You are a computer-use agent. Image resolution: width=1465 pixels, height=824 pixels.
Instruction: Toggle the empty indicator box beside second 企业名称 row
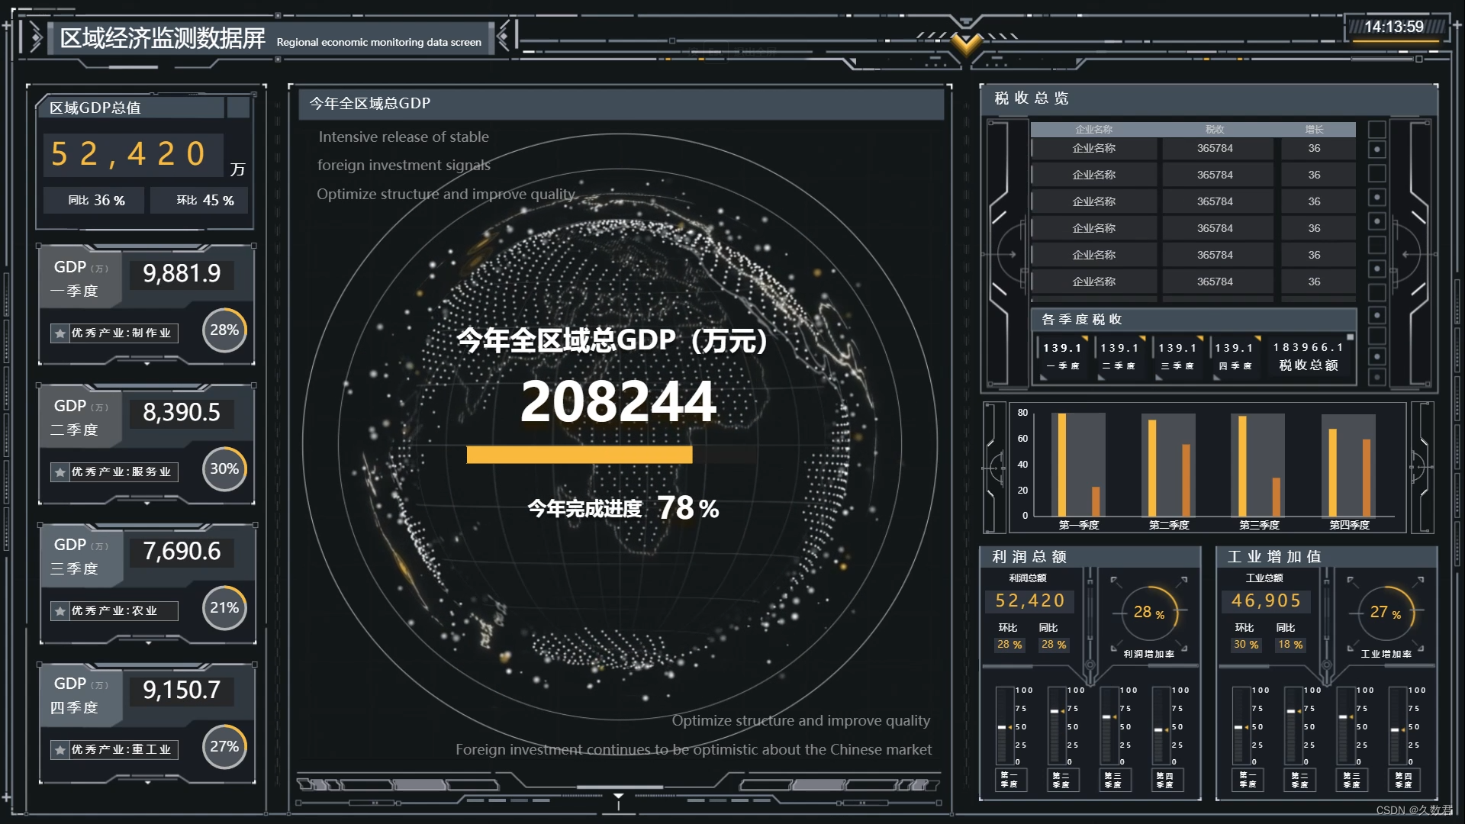pyautogui.click(x=1377, y=173)
